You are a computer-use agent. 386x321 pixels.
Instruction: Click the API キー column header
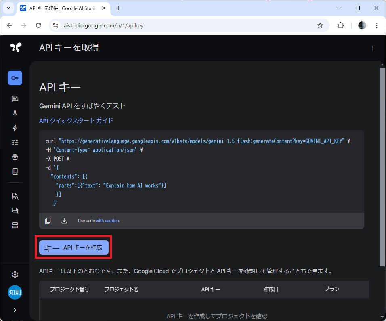pyautogui.click(x=210, y=289)
